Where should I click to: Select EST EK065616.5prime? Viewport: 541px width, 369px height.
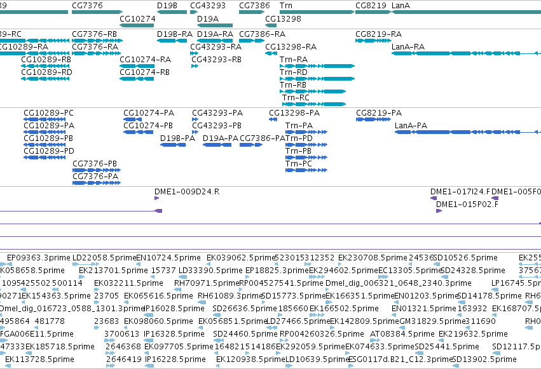click(158, 297)
